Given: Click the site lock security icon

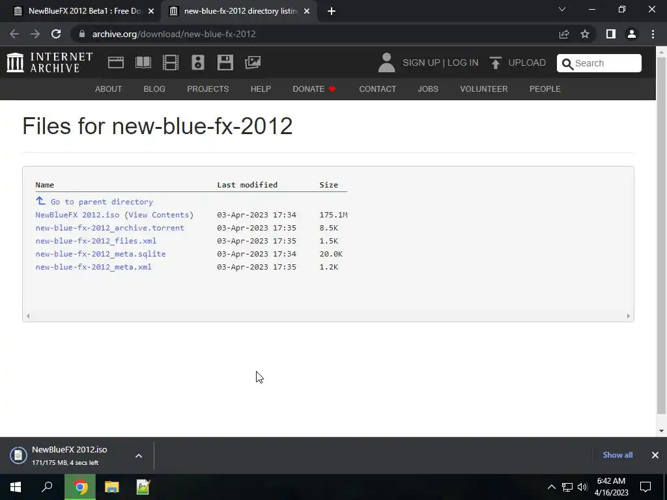Looking at the screenshot, I should [x=82, y=34].
